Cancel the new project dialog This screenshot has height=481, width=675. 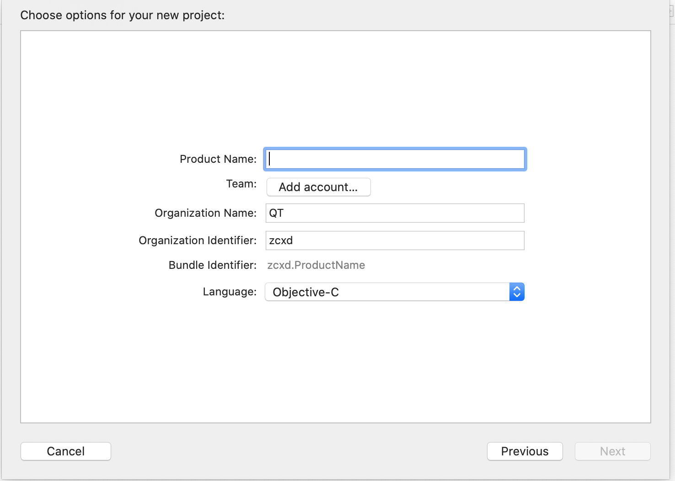[x=66, y=451]
